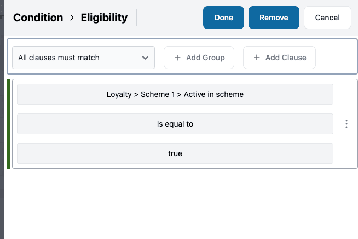Select the Eligibility breadcrumb title
Viewport: 358px width, 239px height.
tap(104, 18)
